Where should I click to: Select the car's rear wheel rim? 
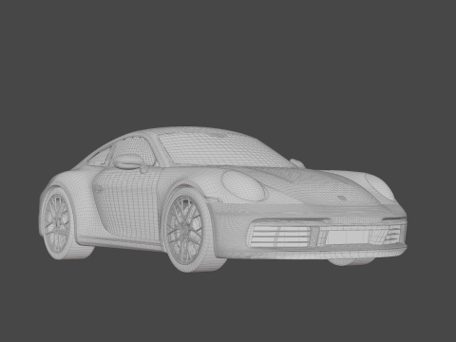coord(56,223)
